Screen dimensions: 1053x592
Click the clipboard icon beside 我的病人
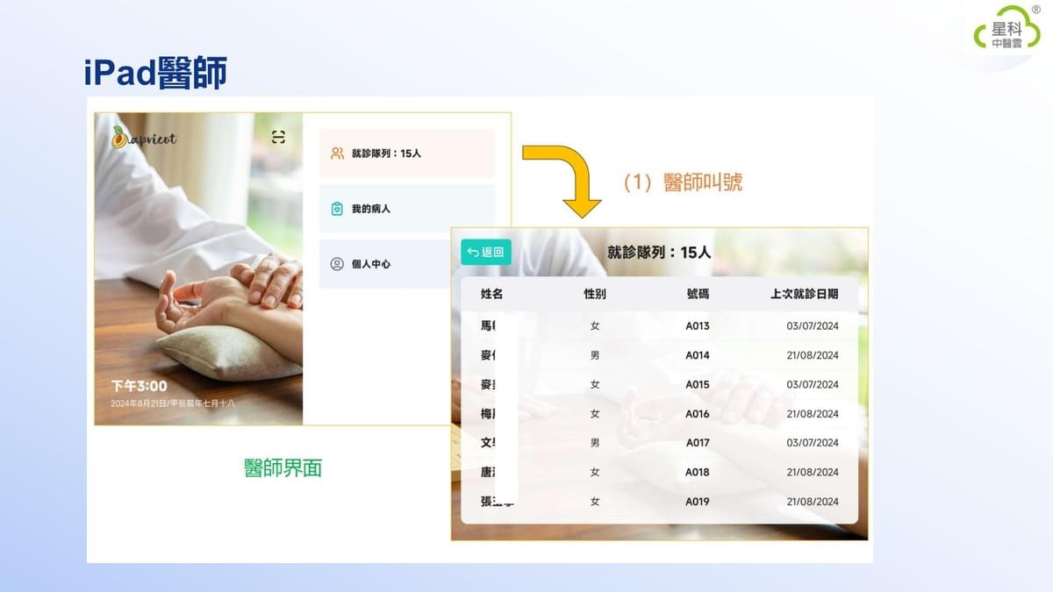pos(337,209)
